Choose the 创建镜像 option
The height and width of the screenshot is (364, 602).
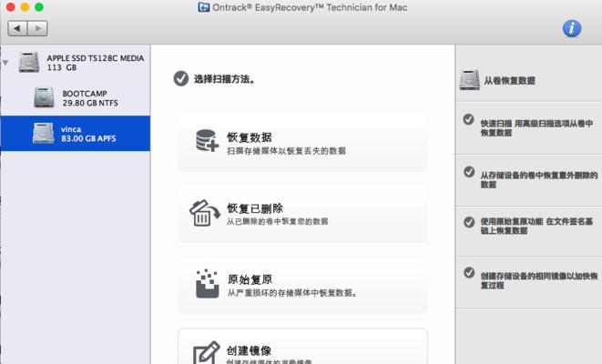303,346
